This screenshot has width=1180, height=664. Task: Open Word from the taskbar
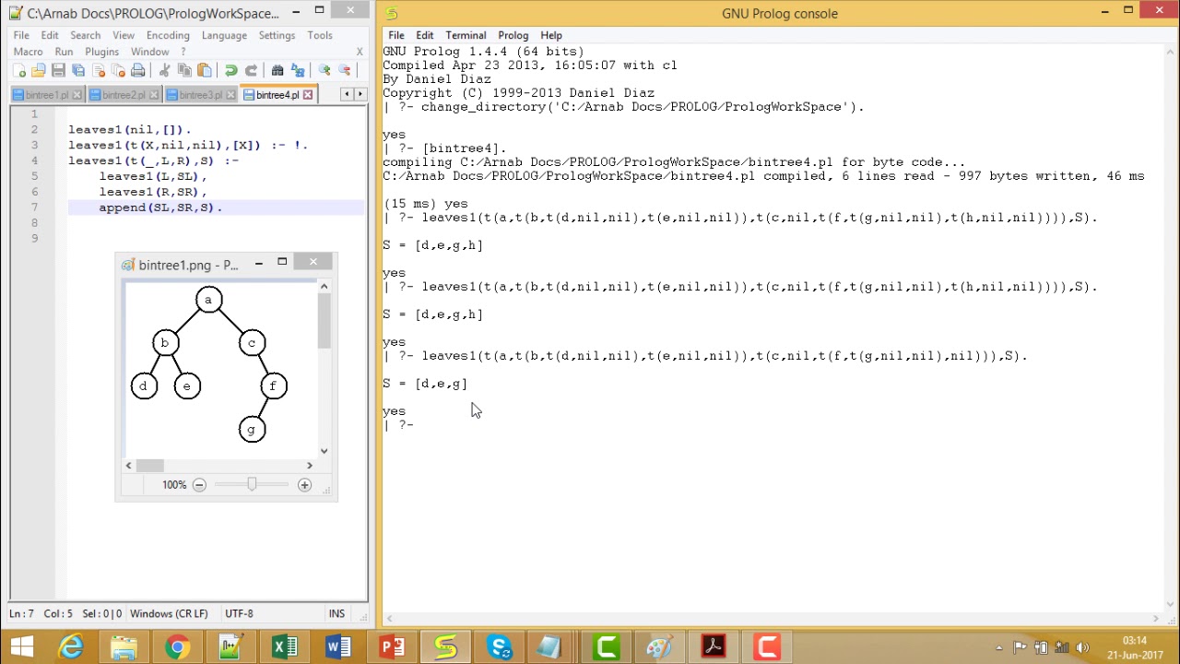tap(338, 647)
